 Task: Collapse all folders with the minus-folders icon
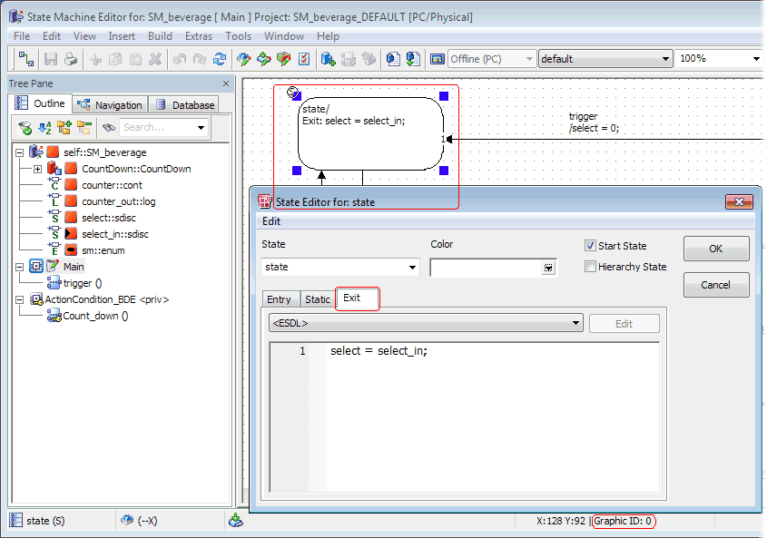click(84, 128)
